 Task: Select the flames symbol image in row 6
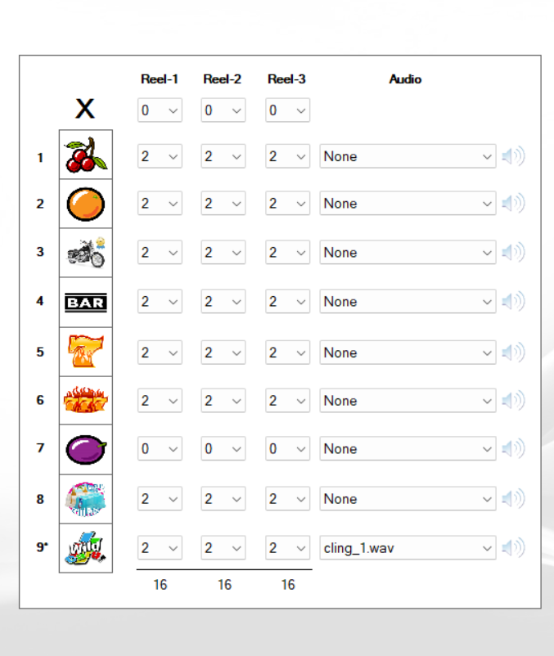(86, 401)
